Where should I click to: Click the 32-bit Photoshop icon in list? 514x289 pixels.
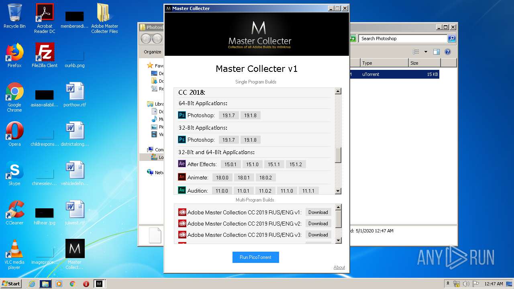click(x=182, y=140)
